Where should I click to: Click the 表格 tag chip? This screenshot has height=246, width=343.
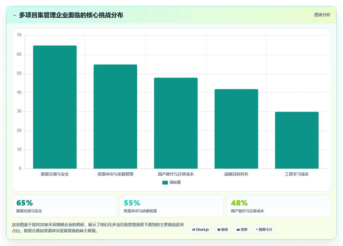[x=222, y=229]
